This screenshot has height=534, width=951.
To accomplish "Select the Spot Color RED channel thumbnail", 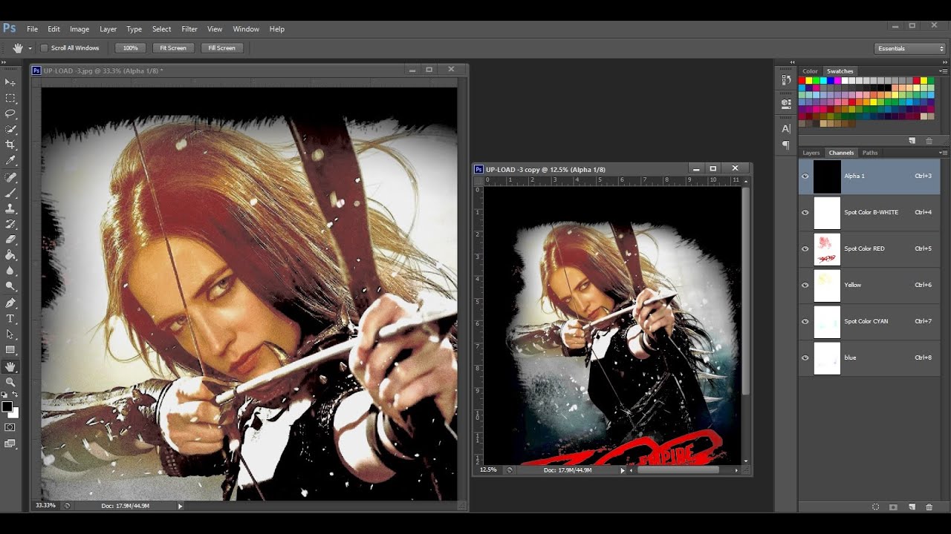I will click(827, 249).
